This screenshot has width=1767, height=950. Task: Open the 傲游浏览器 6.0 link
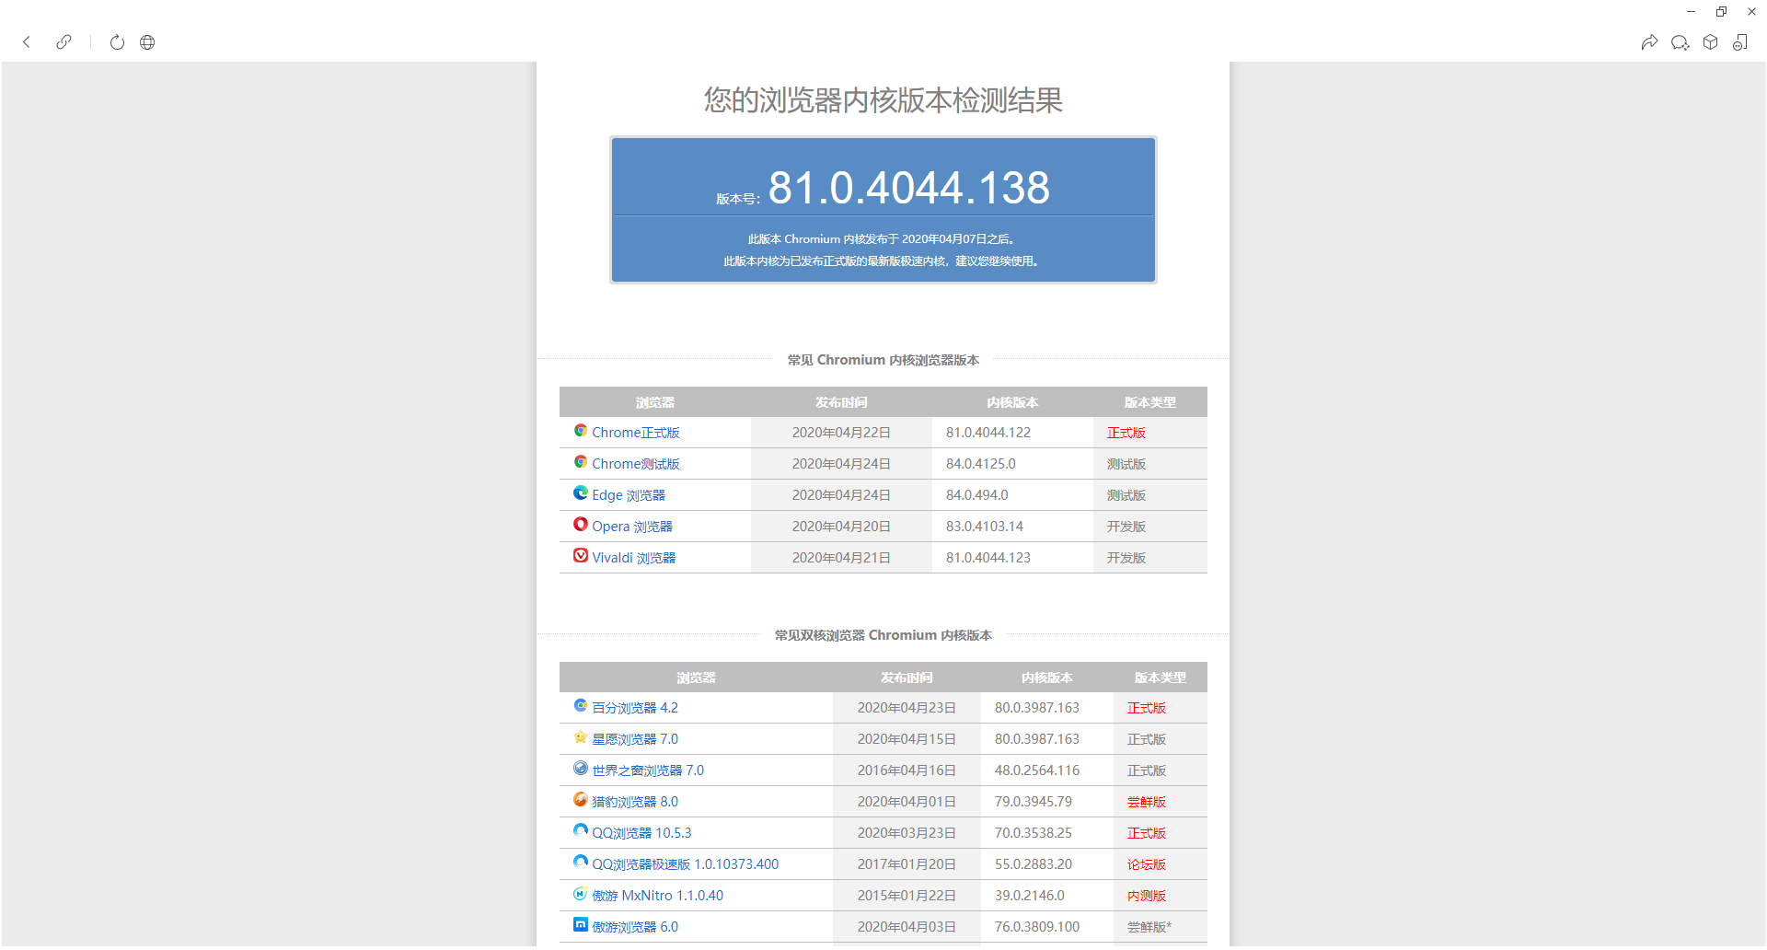pyautogui.click(x=635, y=927)
